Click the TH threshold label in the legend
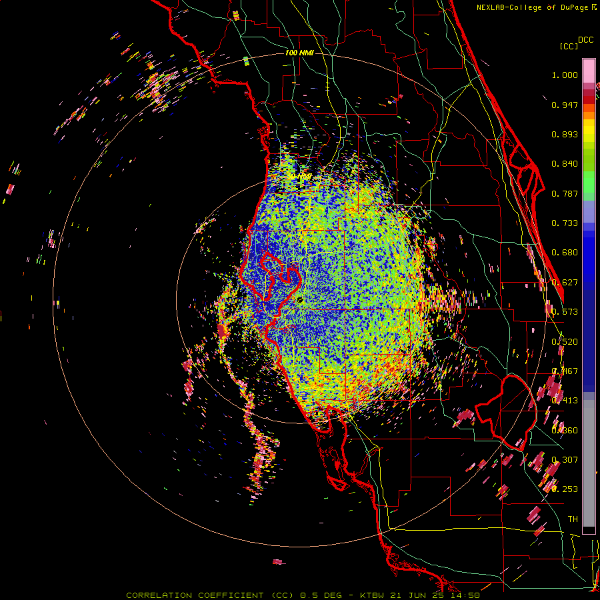Image resolution: width=600 pixels, height=600 pixels. (x=573, y=519)
